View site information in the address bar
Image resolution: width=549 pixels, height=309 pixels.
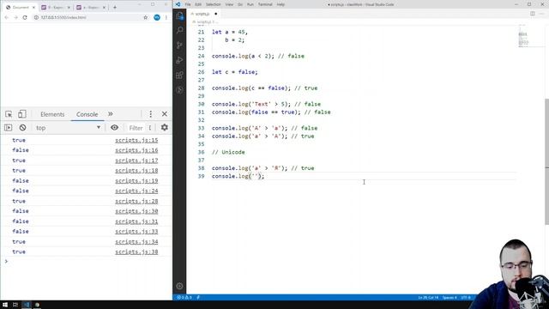[36, 17]
